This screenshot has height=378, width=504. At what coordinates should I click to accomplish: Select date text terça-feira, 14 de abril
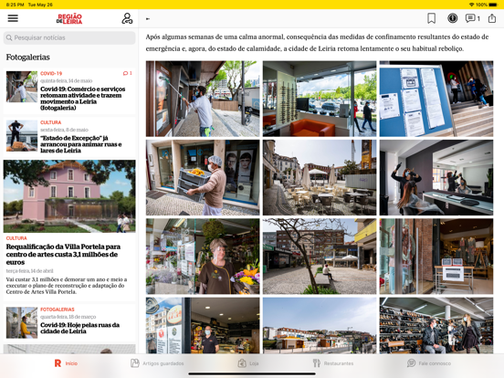29,271
